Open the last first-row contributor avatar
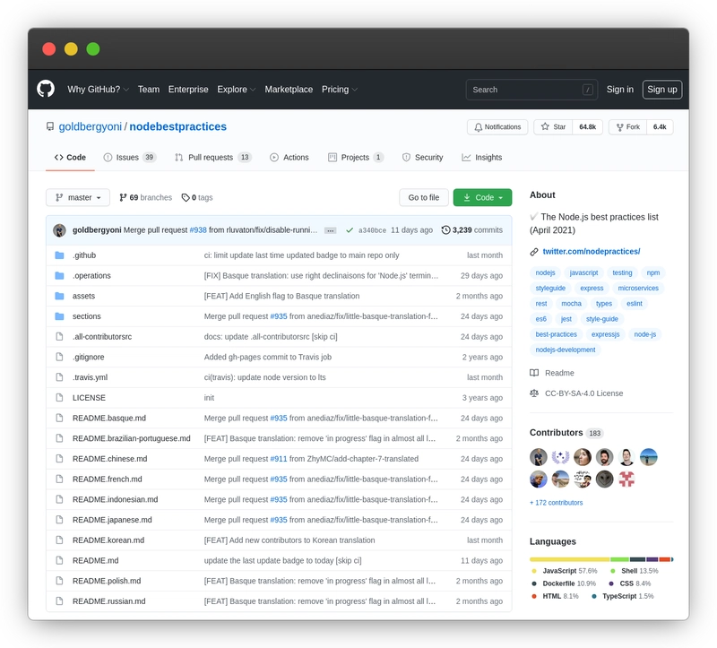The width and height of the screenshot is (717, 648). tap(648, 457)
